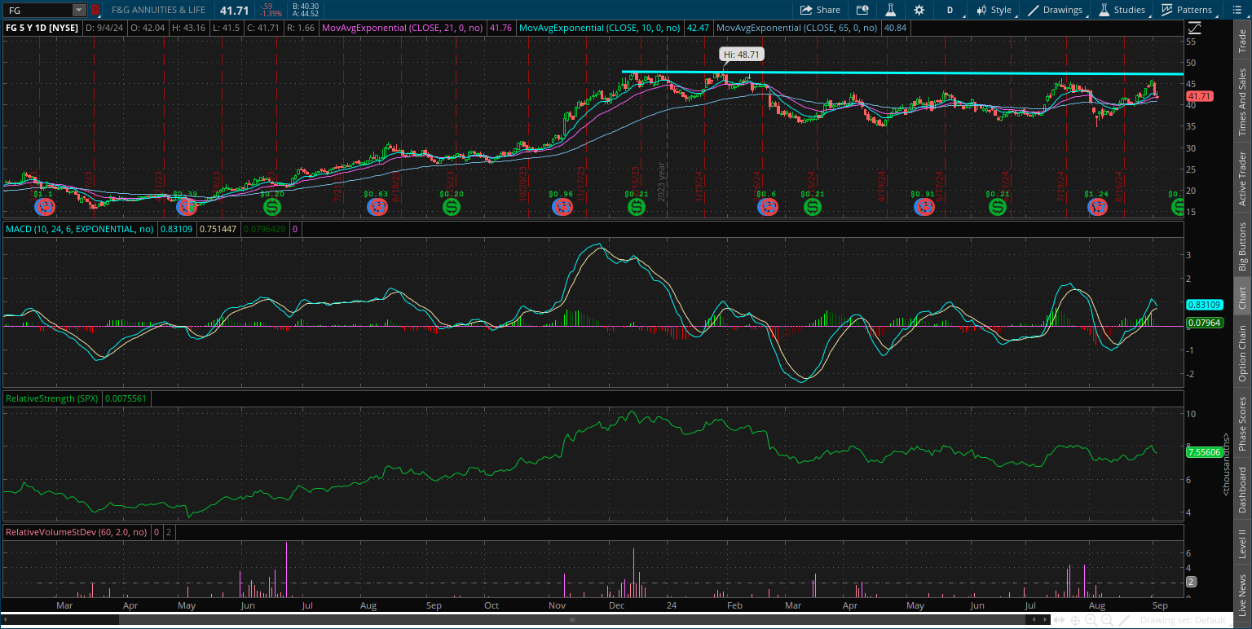Click the Hi: 48.71 price bubble
Viewport: 1252px width, 629px height.
pos(742,55)
